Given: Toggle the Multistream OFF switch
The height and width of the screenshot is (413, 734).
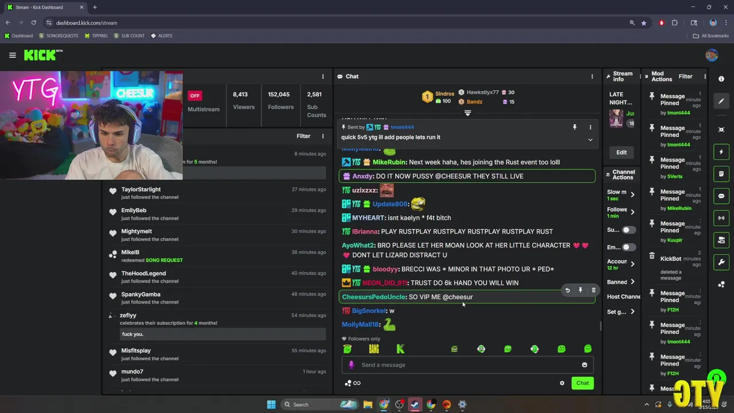Looking at the screenshot, I should (195, 96).
